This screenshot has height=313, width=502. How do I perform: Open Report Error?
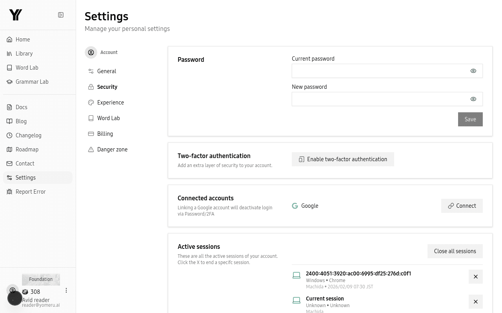tap(31, 192)
